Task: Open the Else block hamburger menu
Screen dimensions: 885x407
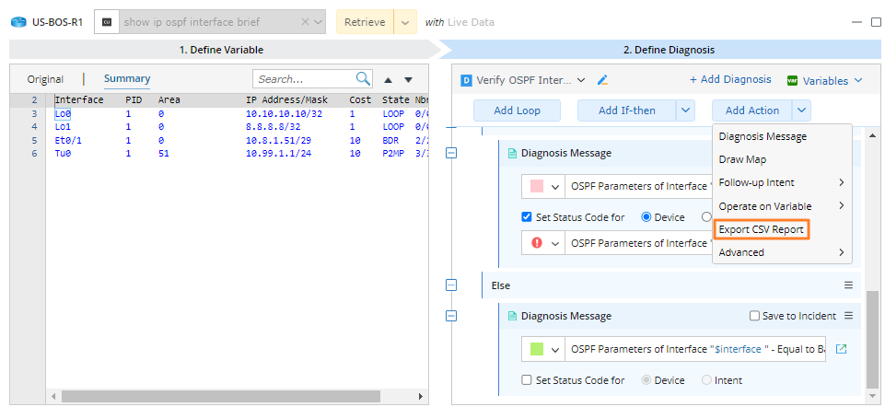Action: (x=848, y=285)
